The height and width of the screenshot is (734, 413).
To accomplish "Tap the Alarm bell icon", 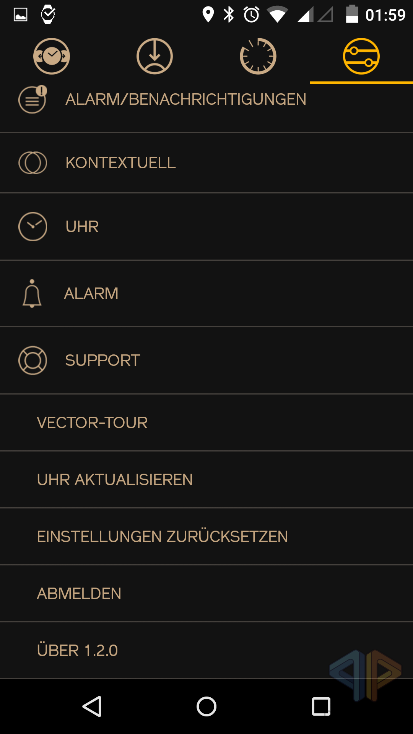I will (x=32, y=294).
